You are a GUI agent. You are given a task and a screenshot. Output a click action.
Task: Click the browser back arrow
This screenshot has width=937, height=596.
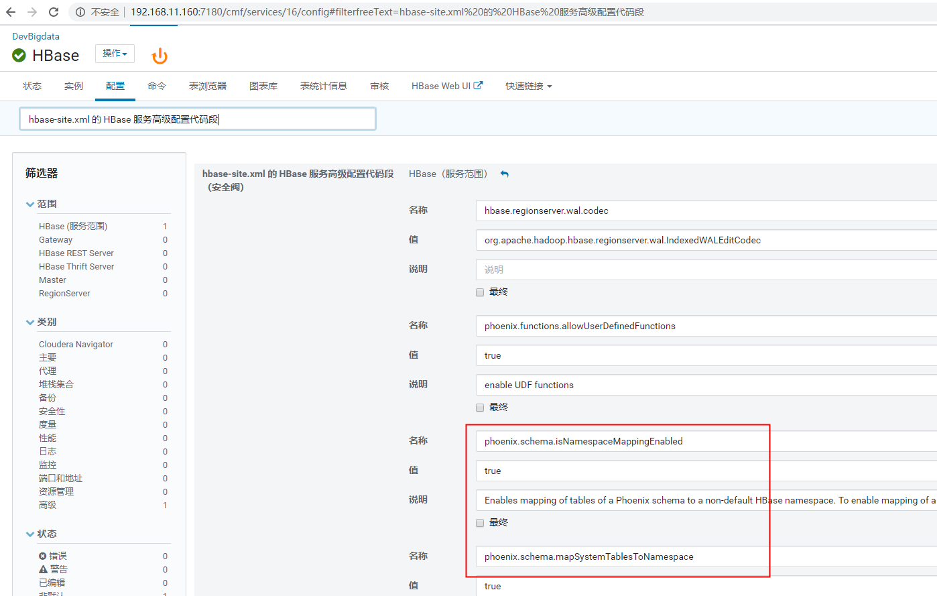(11, 12)
